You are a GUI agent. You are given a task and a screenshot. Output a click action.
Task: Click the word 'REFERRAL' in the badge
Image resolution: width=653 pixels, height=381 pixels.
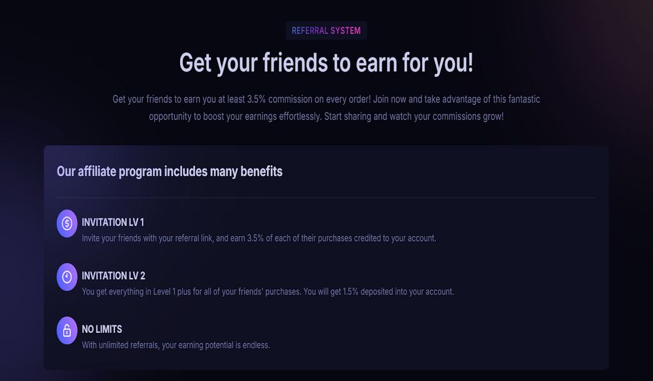[310, 31]
